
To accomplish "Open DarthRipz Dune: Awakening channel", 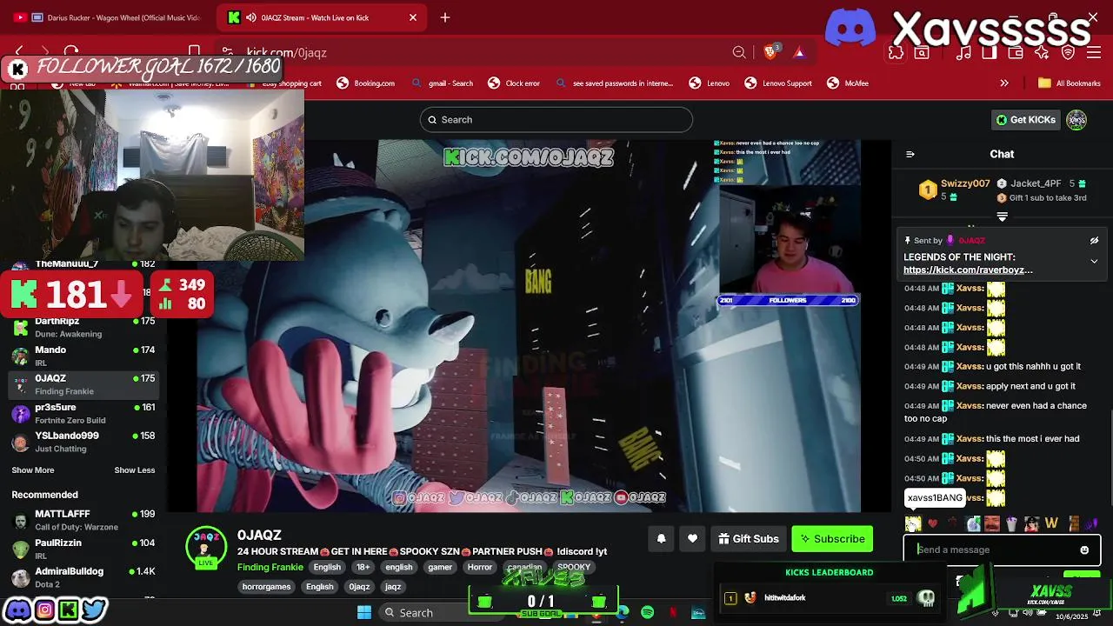I will pyautogui.click(x=83, y=327).
